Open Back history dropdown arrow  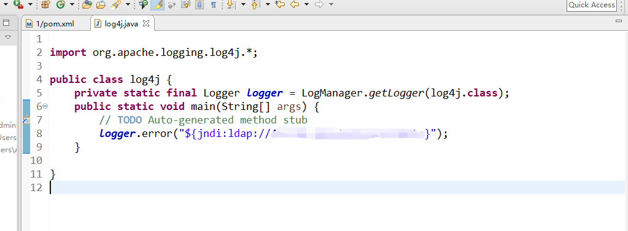[x=306, y=5]
